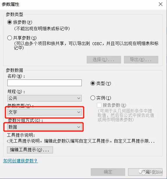This screenshot has height=179, width=167.
Task: Click the 导出(E)... button
Action: coord(141,60)
